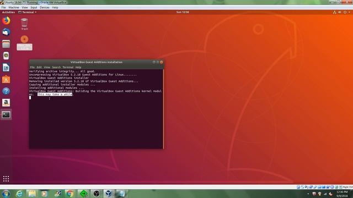Open the Machine menu in VirtualBox
The height and width of the screenshot is (198, 353).
point(14,7)
